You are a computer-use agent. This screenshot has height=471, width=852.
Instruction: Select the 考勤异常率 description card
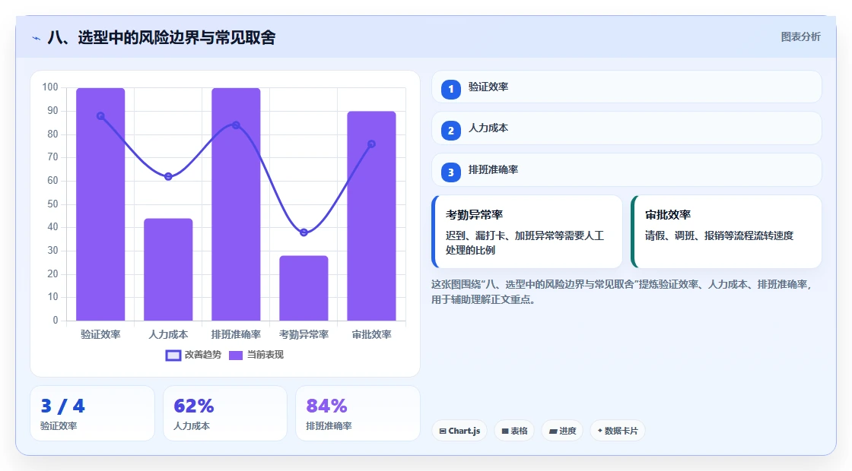pos(526,232)
